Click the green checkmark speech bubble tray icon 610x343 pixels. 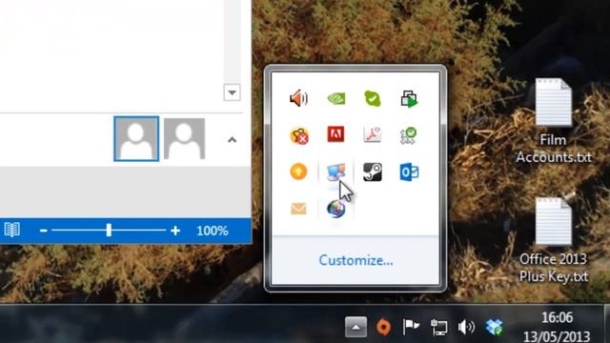(373, 98)
